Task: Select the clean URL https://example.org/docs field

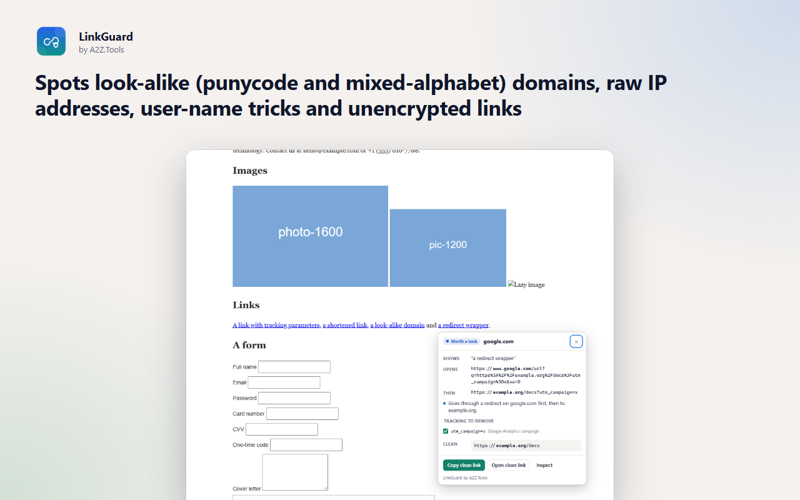Action: pyautogui.click(x=526, y=446)
